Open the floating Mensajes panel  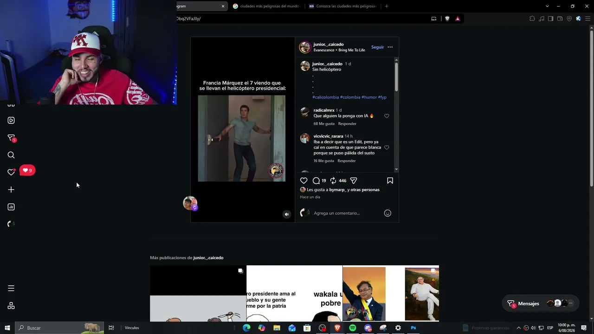pos(540,303)
